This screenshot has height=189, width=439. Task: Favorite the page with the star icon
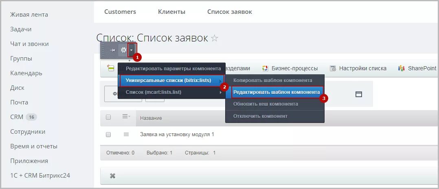pos(215,38)
